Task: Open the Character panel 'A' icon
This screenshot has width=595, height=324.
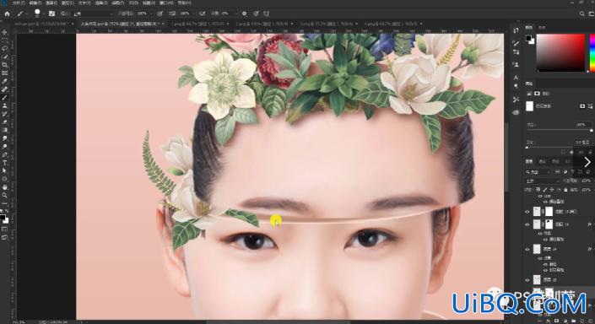Action: pos(516,78)
